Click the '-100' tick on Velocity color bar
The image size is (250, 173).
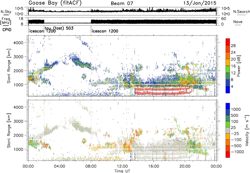pos(236,140)
